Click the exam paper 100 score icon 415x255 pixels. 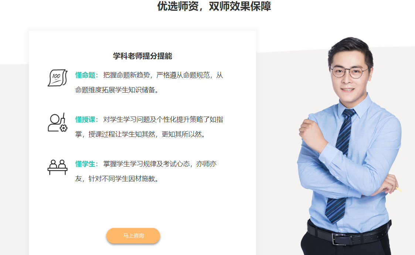pos(57,78)
